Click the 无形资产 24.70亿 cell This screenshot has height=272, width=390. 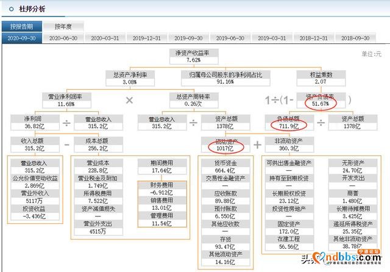click(353, 166)
